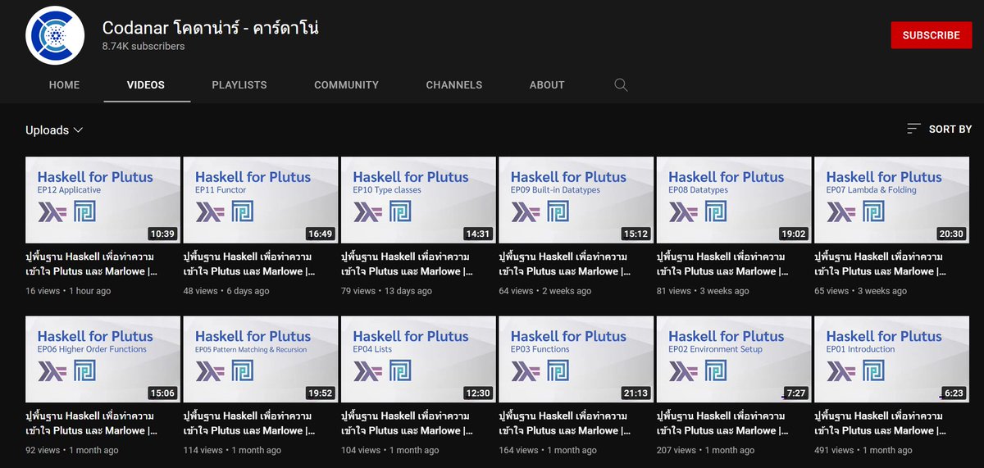Screen dimensions: 984x468
Task: Click the title of the 207-views video
Action: pyautogui.click(x=722, y=423)
